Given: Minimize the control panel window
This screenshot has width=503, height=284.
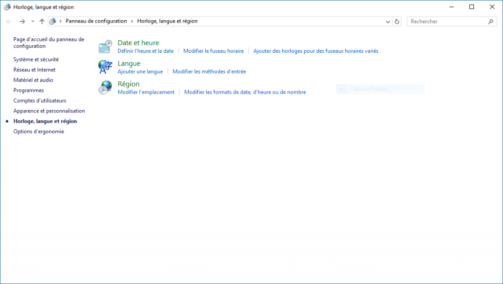Looking at the screenshot, I should pyautogui.click(x=451, y=7).
